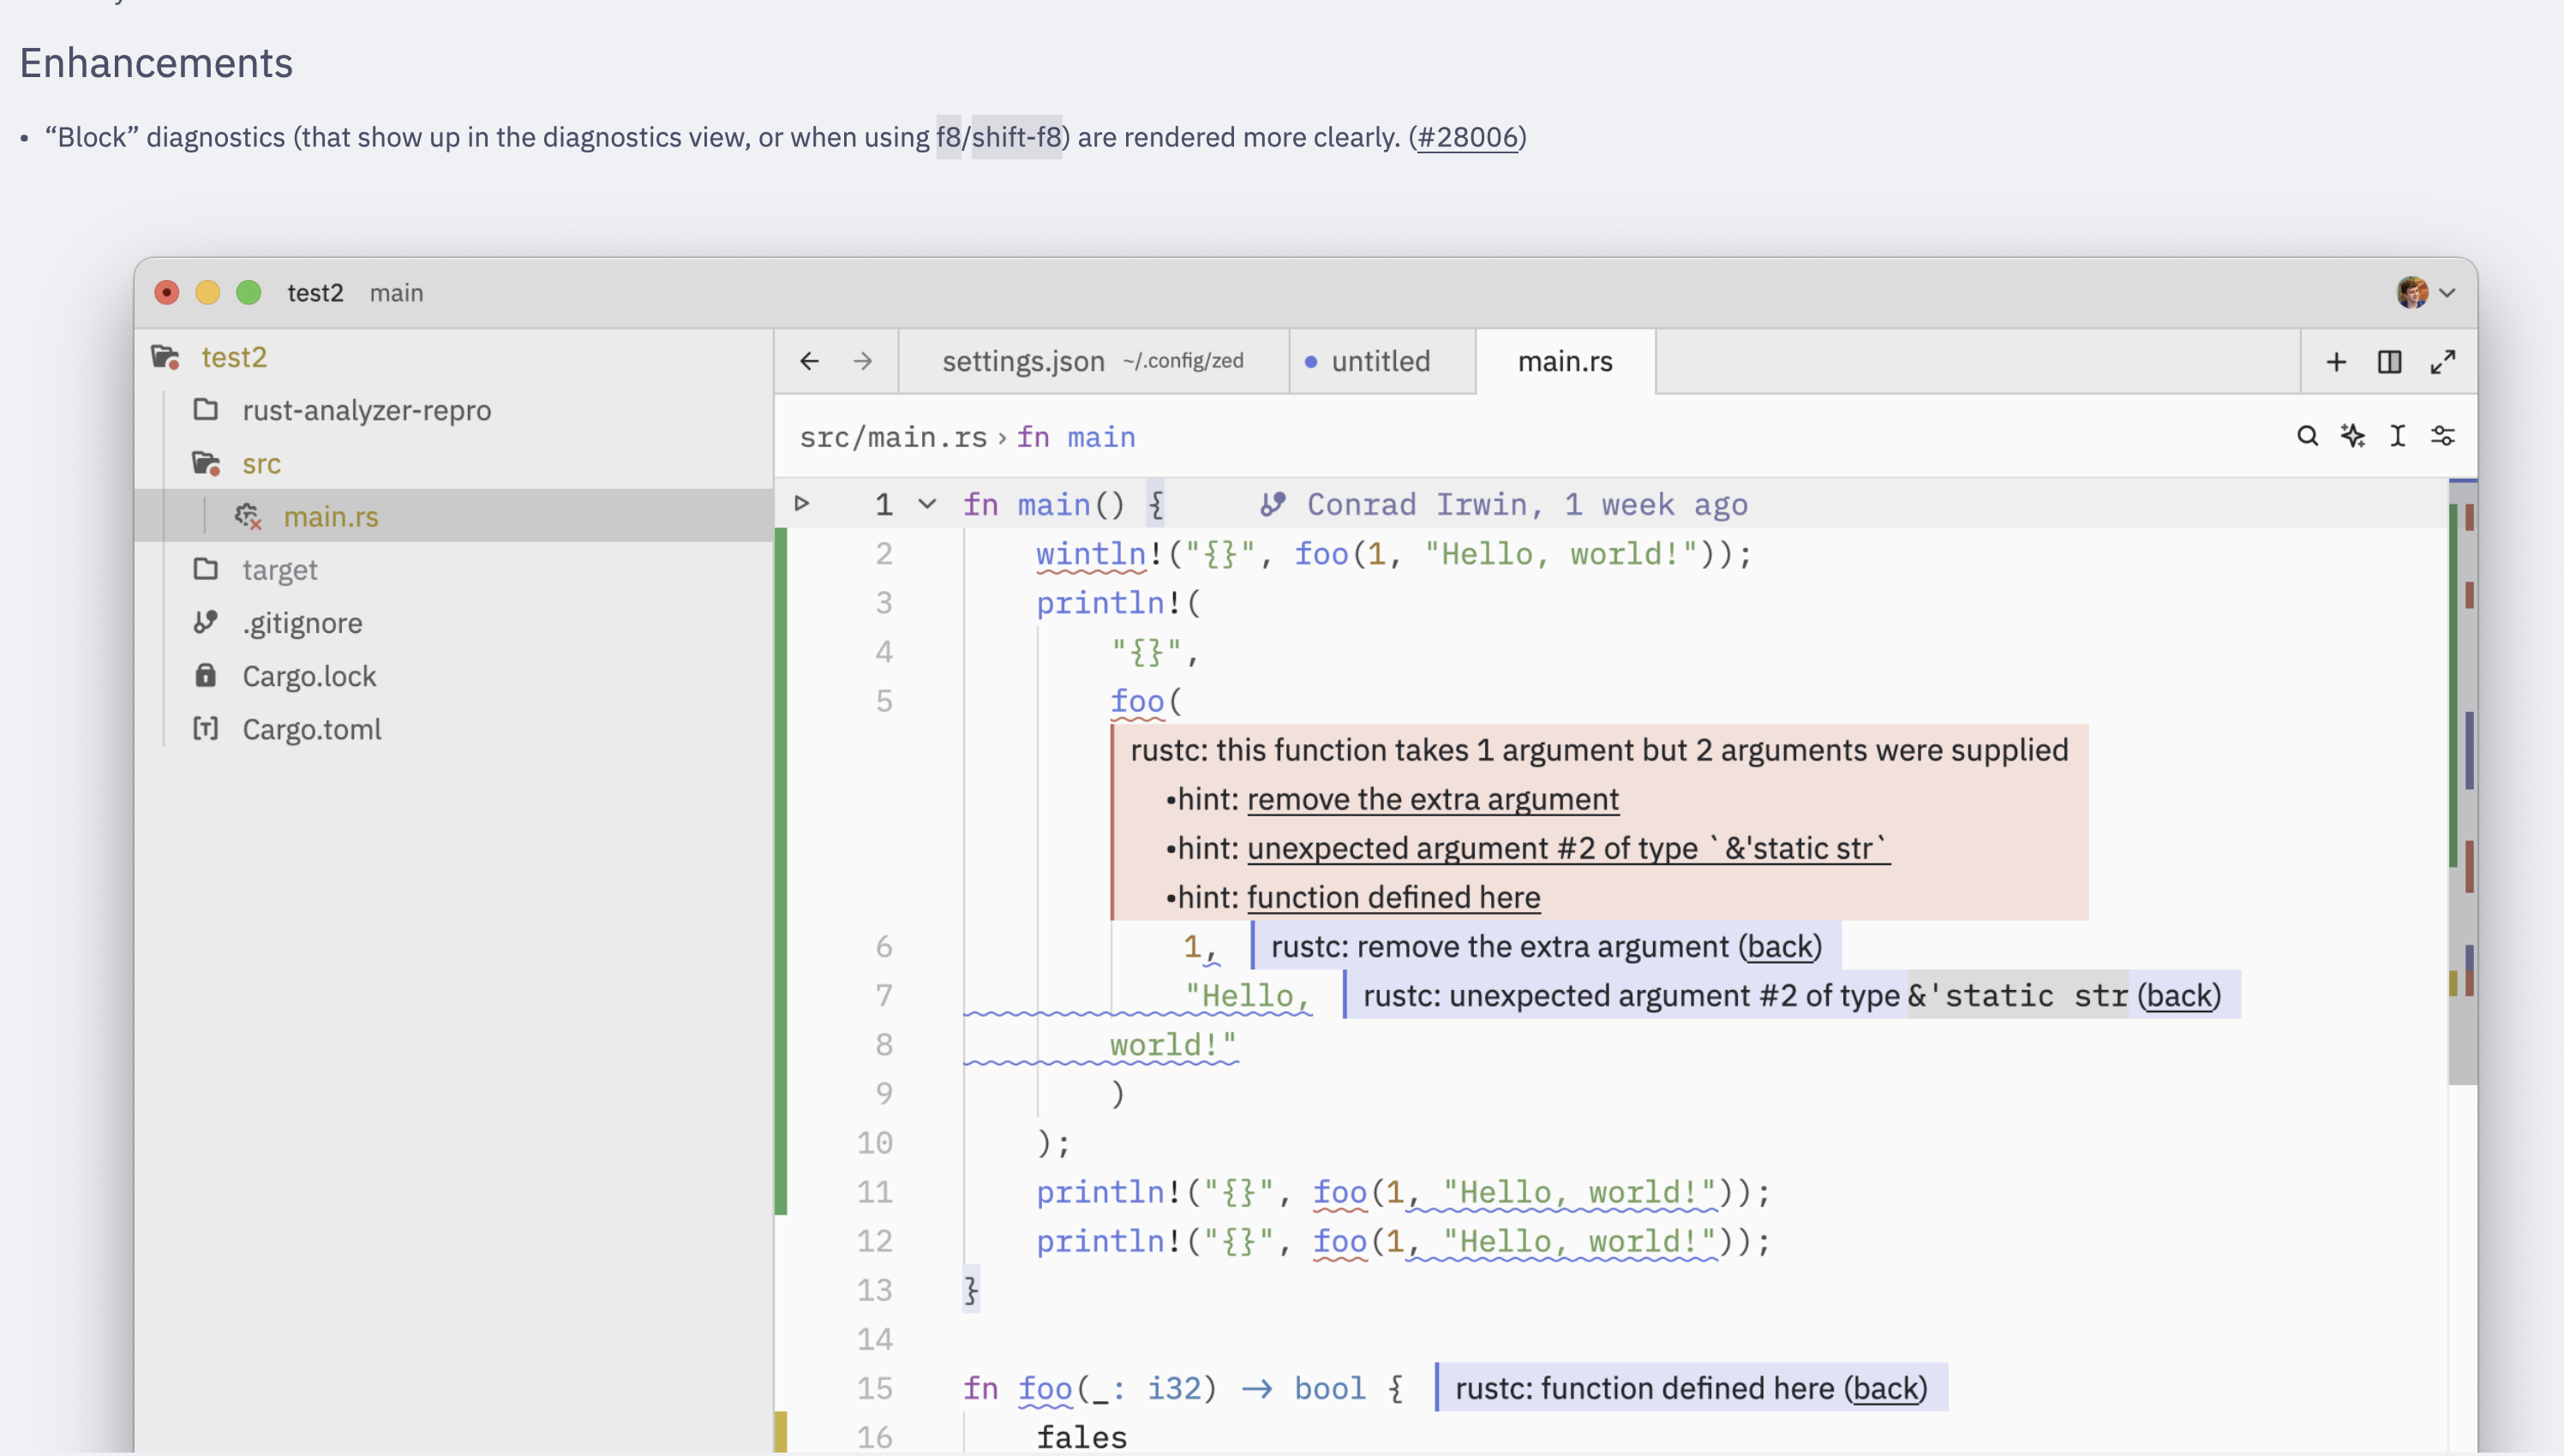Click the editor's vertical scrollbar thumb

[x=2462, y=780]
